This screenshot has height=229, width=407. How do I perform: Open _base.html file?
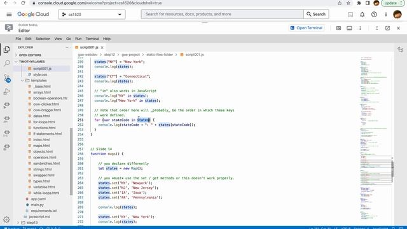pyautogui.click(x=42, y=87)
